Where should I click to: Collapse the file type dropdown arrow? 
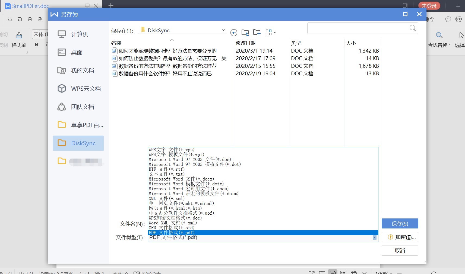[x=374, y=238]
